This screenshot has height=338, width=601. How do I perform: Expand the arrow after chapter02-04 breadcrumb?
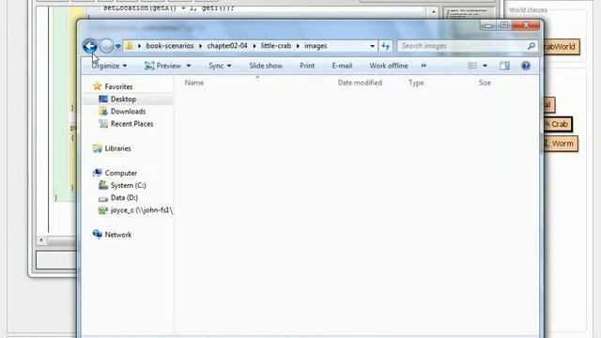click(254, 46)
